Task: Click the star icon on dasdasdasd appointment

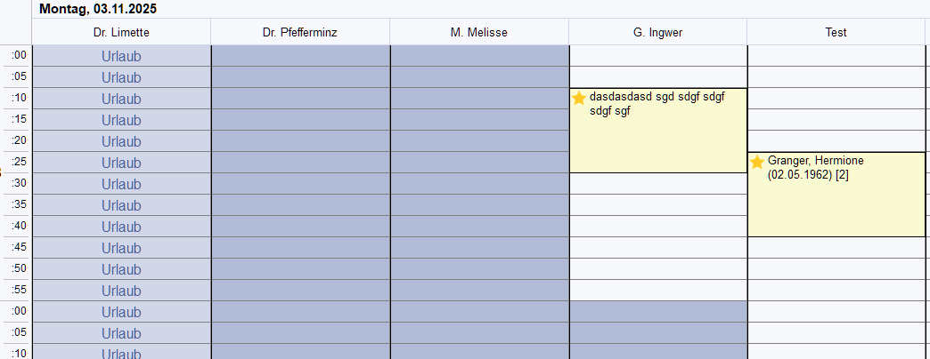Action: click(x=579, y=99)
